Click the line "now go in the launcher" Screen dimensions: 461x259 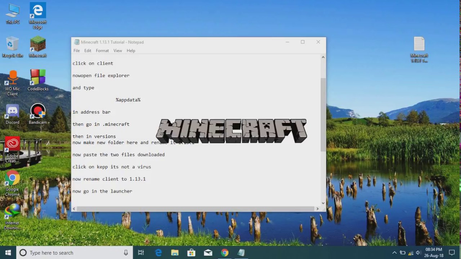tap(102, 191)
